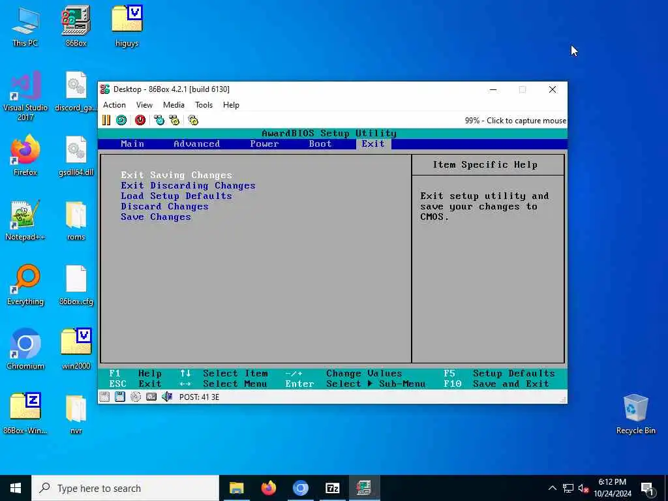Pause the emulation with the toolbar pause icon
This screenshot has width=668, height=501.
coord(106,121)
